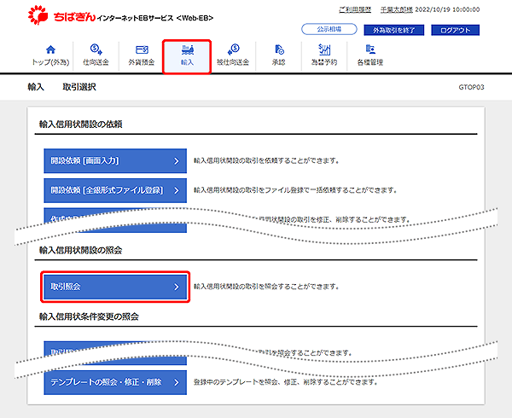Click the chart icon above 為替予約
Image resolution: width=512 pixels, height=418 pixels.
324,49
